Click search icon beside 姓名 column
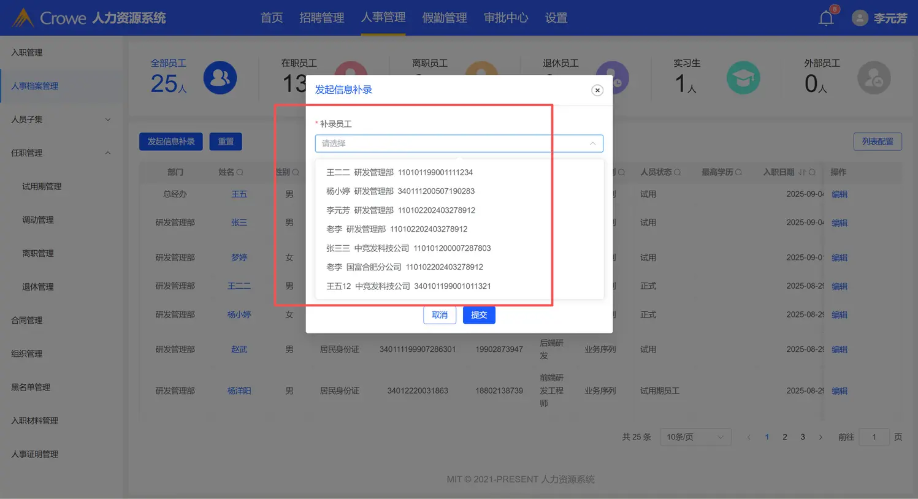The width and height of the screenshot is (918, 499). click(240, 172)
